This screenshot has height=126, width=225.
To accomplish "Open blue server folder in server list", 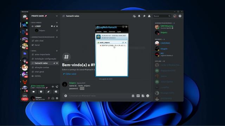I will coord(25,54).
